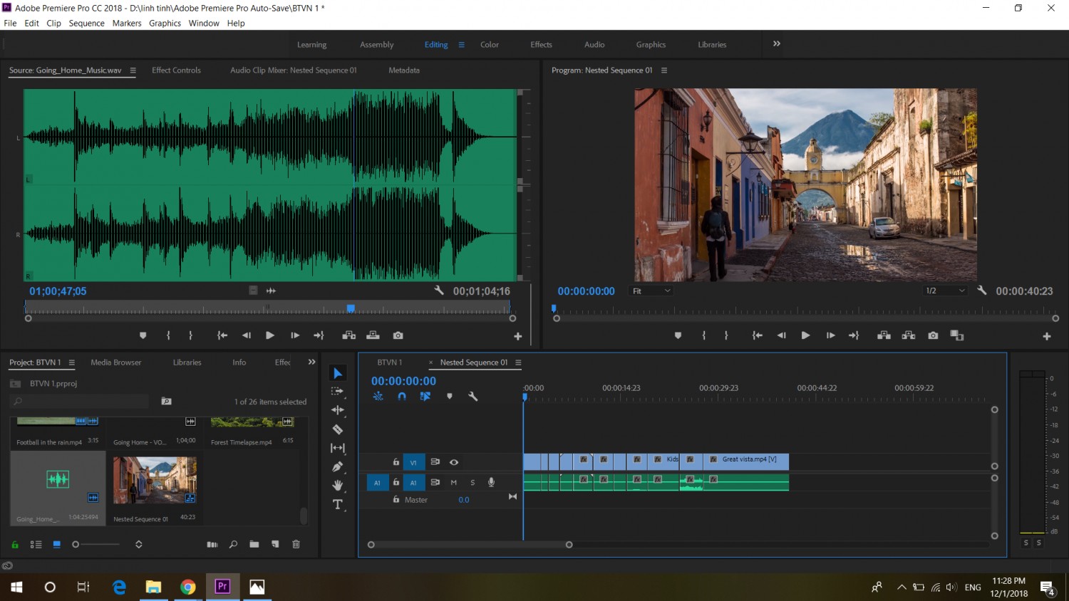Open the Fit zoom level dropdown
1069x601 pixels.
[x=651, y=291]
